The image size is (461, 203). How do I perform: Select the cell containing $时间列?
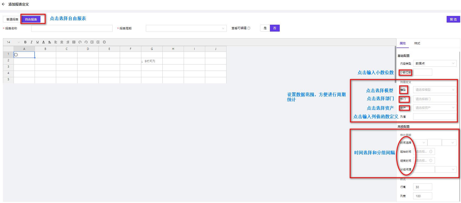152,61
